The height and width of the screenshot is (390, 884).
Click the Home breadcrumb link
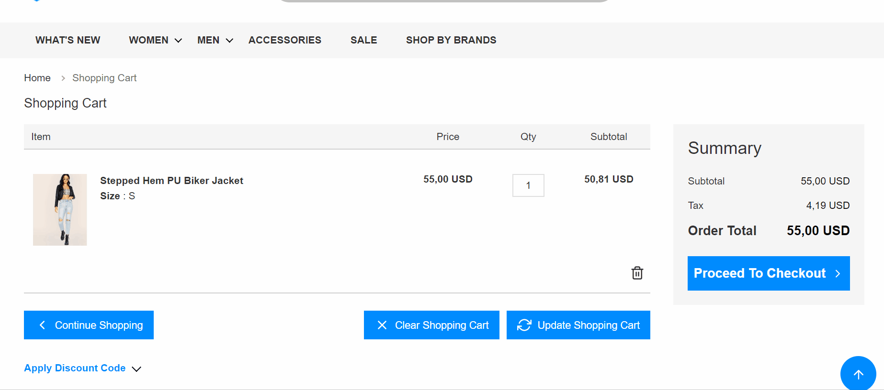tap(37, 78)
